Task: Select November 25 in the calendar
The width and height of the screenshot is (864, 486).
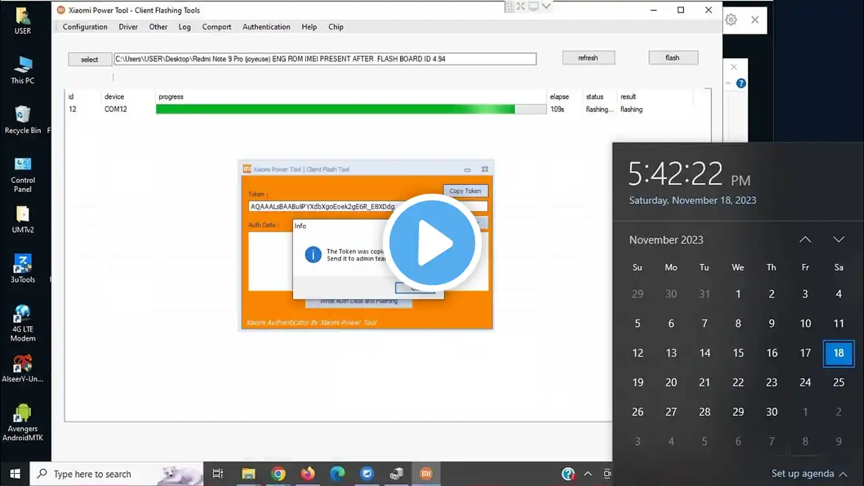Action: [x=838, y=382]
